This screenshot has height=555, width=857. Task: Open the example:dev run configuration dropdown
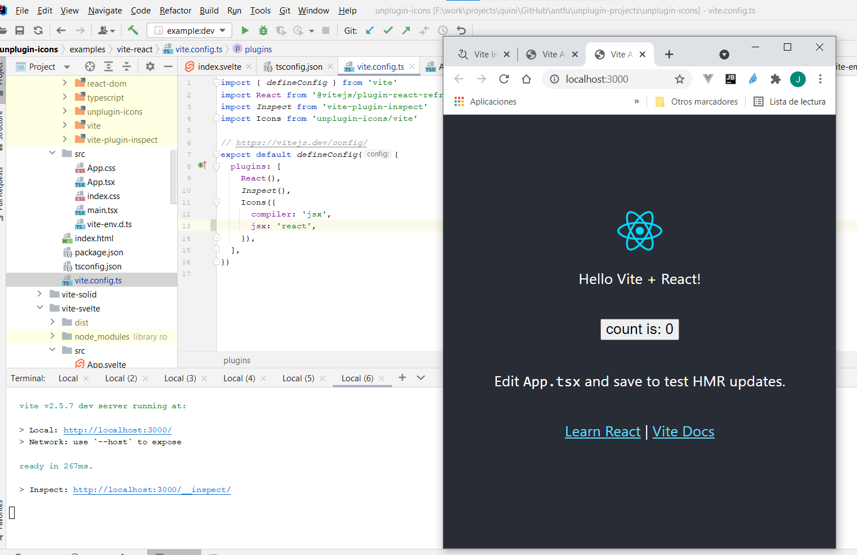[x=222, y=30]
